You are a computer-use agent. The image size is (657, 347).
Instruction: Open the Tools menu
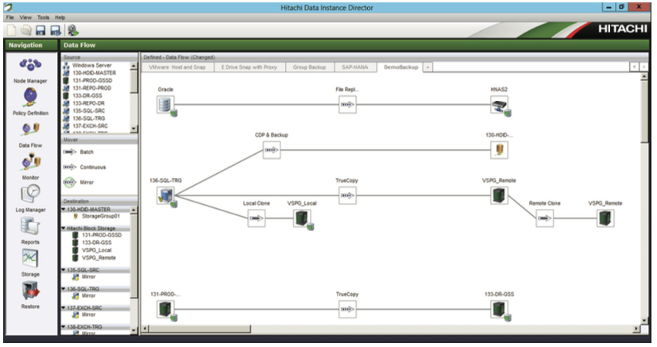tap(43, 17)
